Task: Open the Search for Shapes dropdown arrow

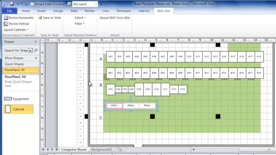Action: [31, 51]
